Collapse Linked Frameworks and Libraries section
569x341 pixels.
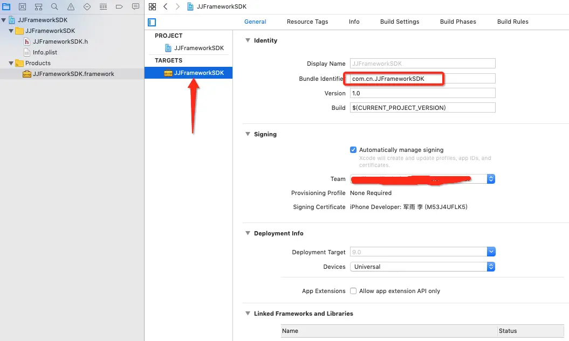tap(248, 314)
